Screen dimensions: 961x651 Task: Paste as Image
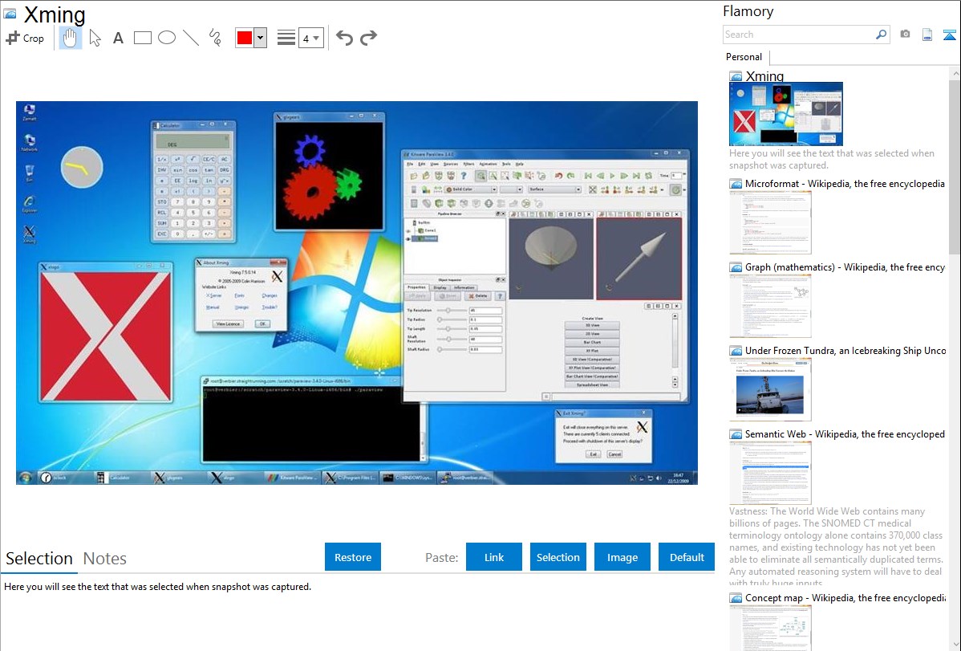[622, 557]
